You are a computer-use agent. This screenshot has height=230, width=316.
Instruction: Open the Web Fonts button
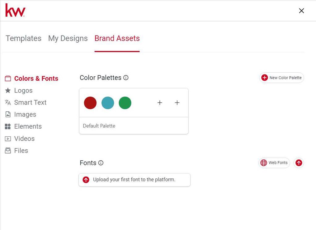coord(274,163)
